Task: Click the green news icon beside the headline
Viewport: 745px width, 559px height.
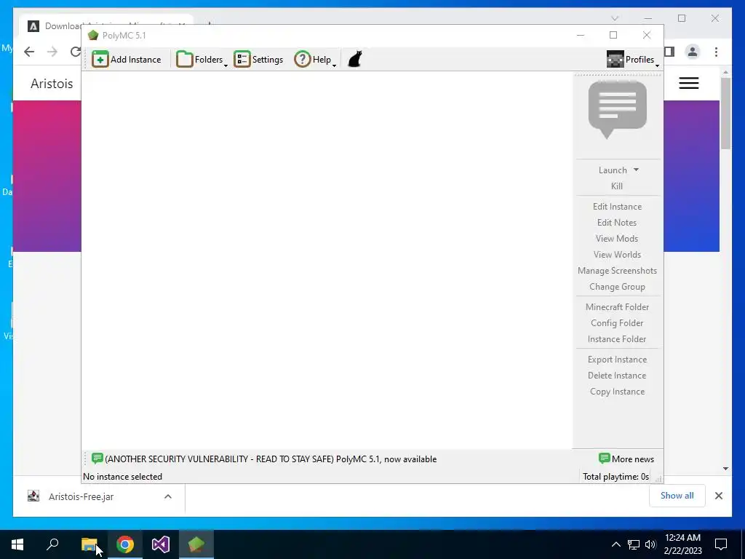Action: 97,459
